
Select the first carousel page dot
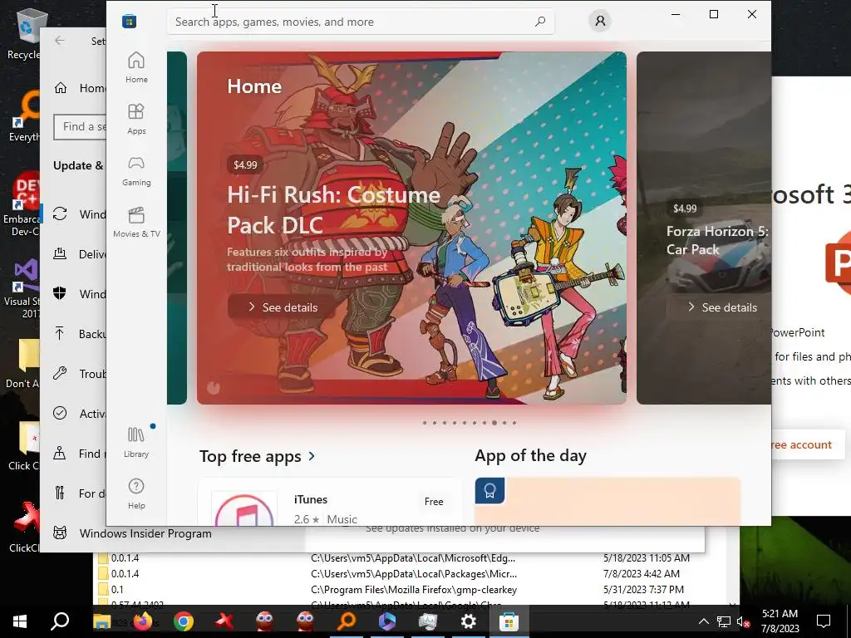pos(425,423)
